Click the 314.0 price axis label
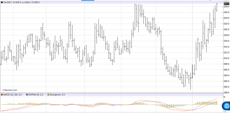The image size is (230, 113). [x=226, y=47]
